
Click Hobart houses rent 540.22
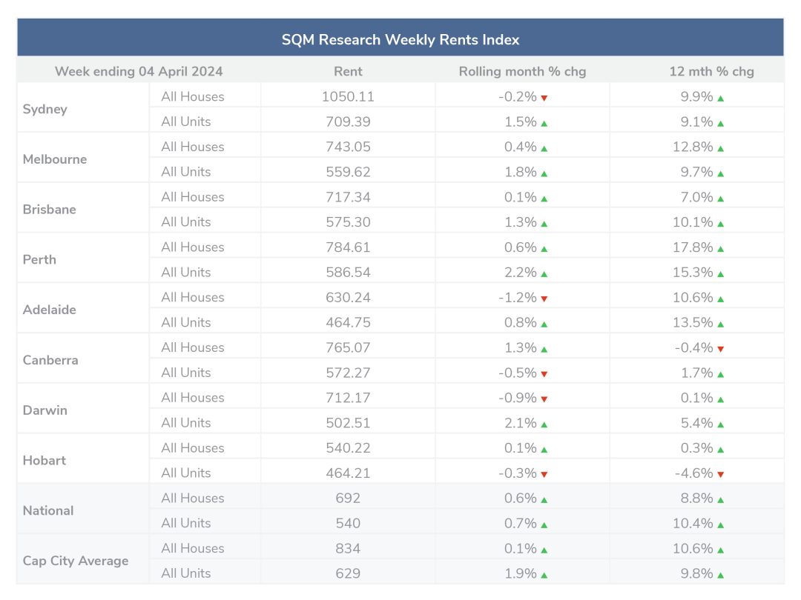[348, 448]
